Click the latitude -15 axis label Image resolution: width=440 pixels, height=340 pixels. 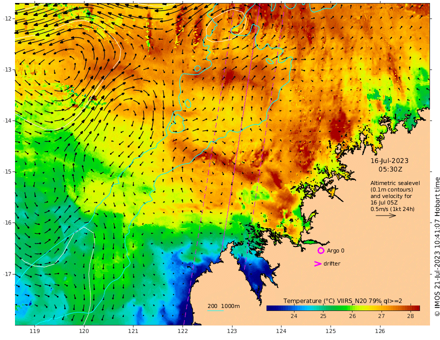pyautogui.click(x=7, y=171)
